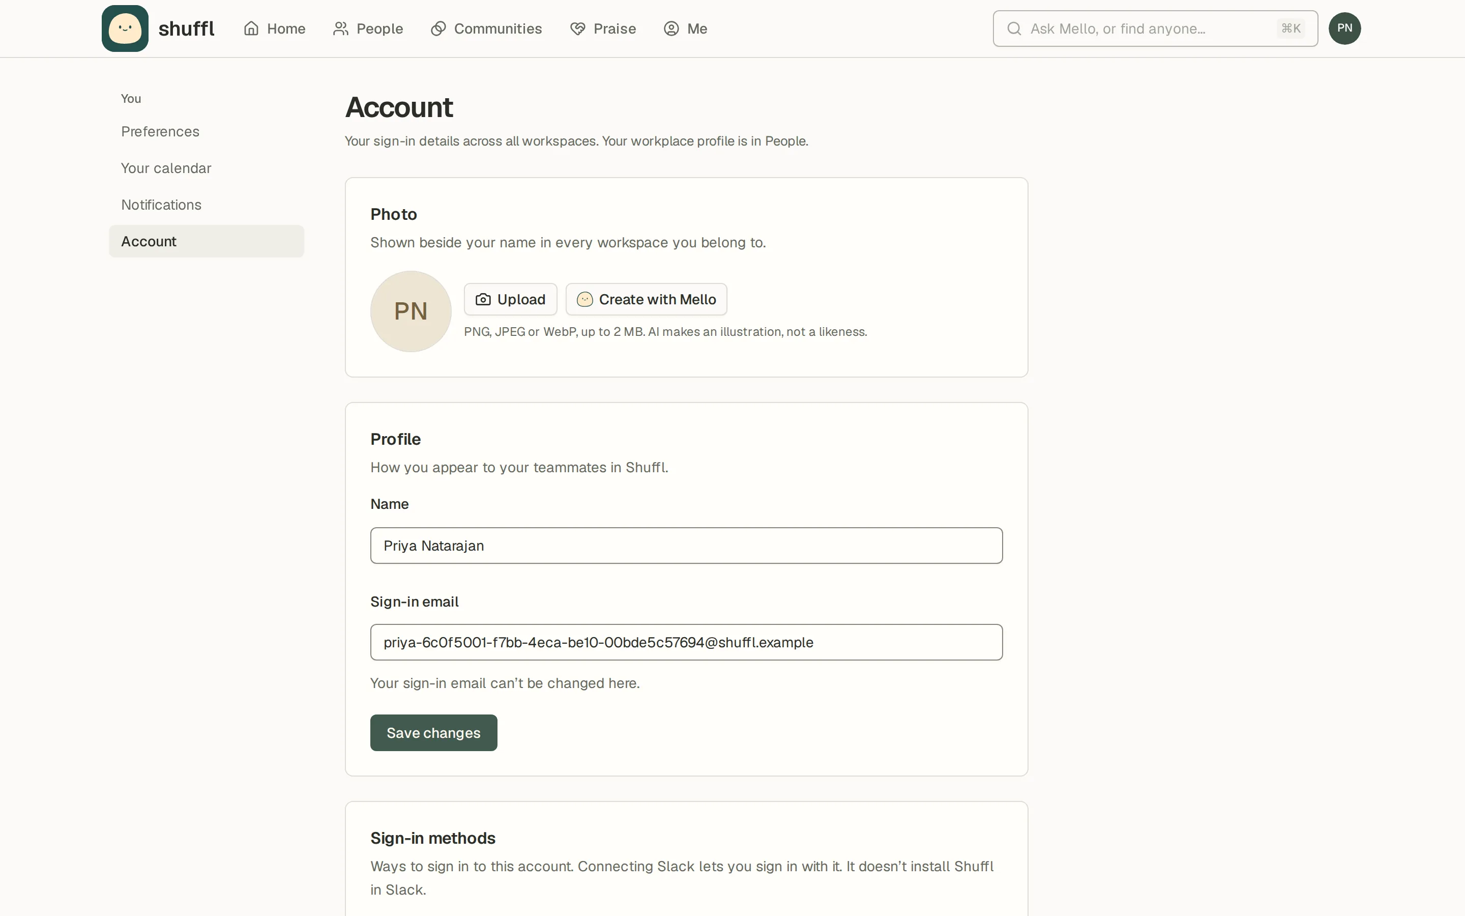Click the Praise heart icon
The height and width of the screenshot is (916, 1465).
[x=577, y=28]
